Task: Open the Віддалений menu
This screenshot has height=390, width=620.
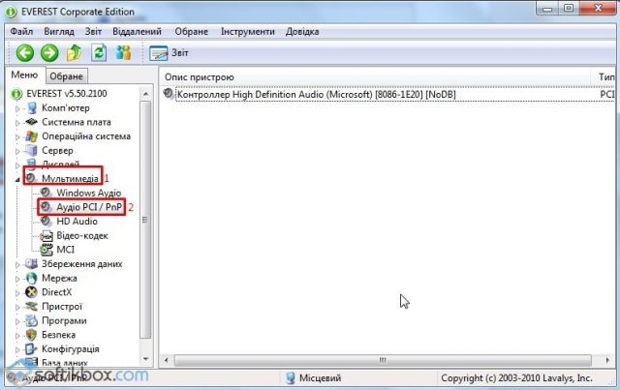Action: pyautogui.click(x=137, y=31)
